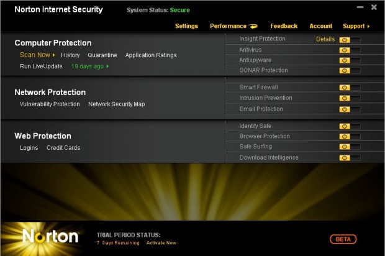Disable Browser Protection switch
The height and width of the screenshot is (256, 385).
coord(350,137)
